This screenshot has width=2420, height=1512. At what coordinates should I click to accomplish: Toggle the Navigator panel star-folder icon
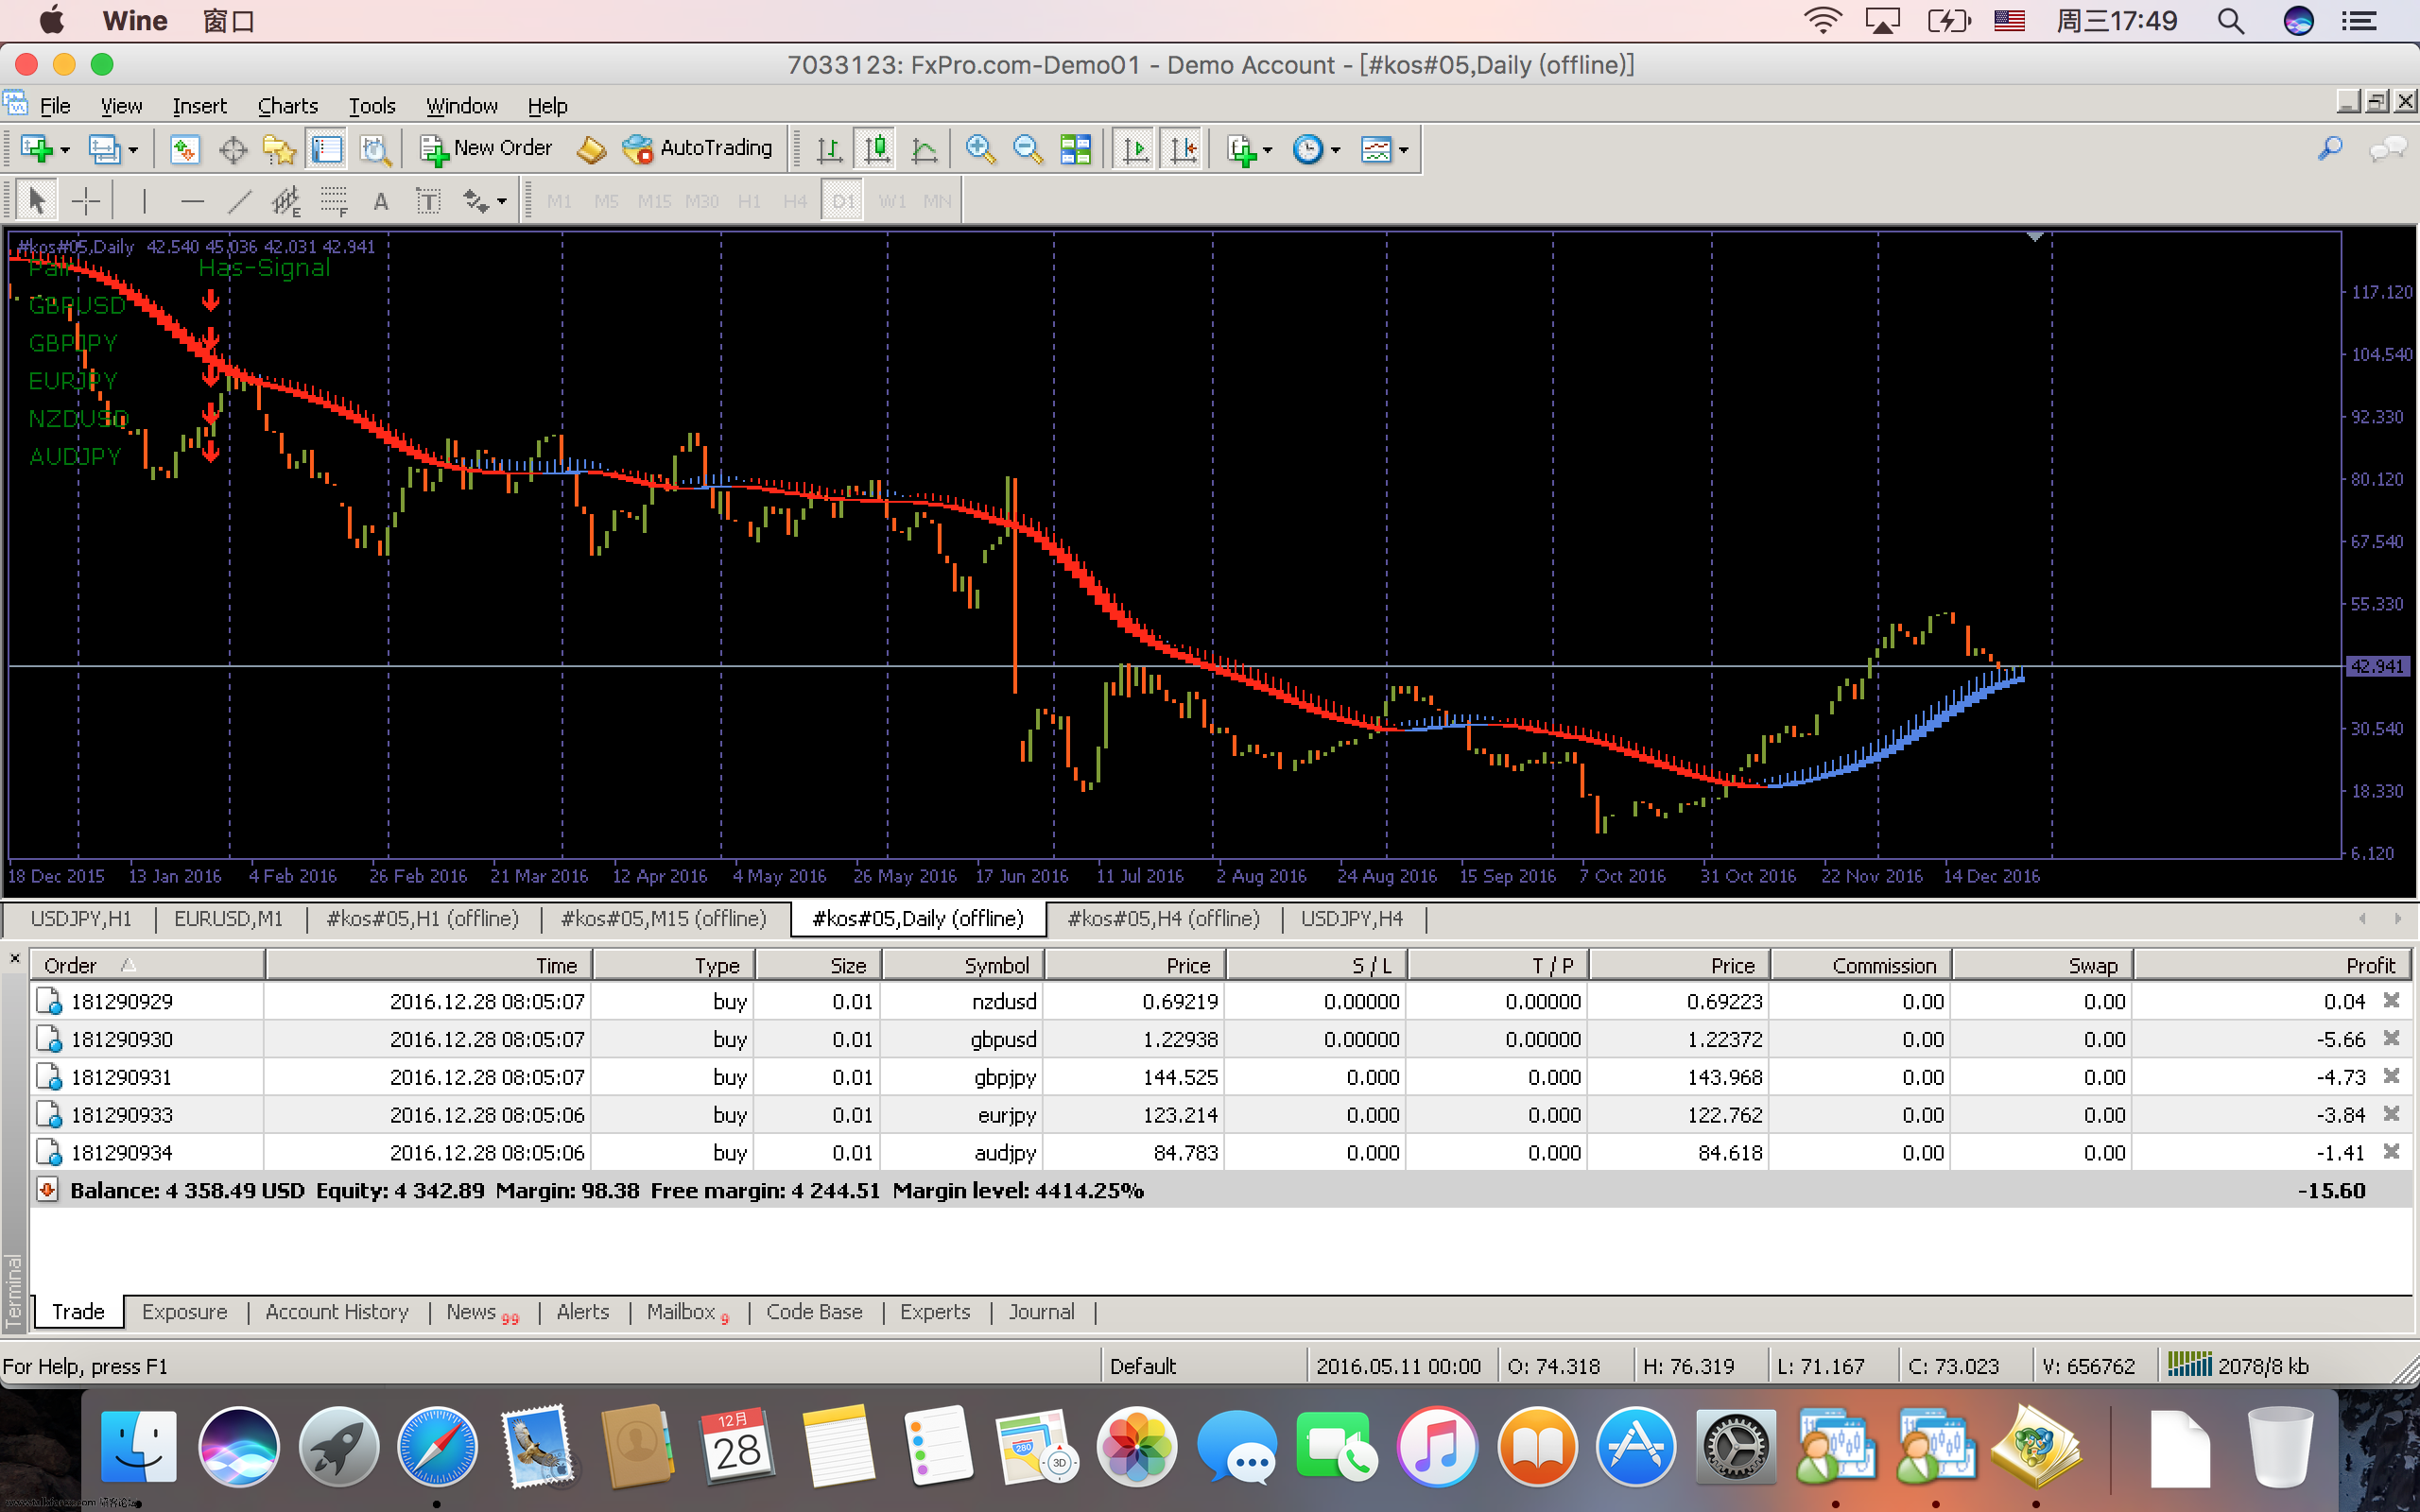(280, 149)
